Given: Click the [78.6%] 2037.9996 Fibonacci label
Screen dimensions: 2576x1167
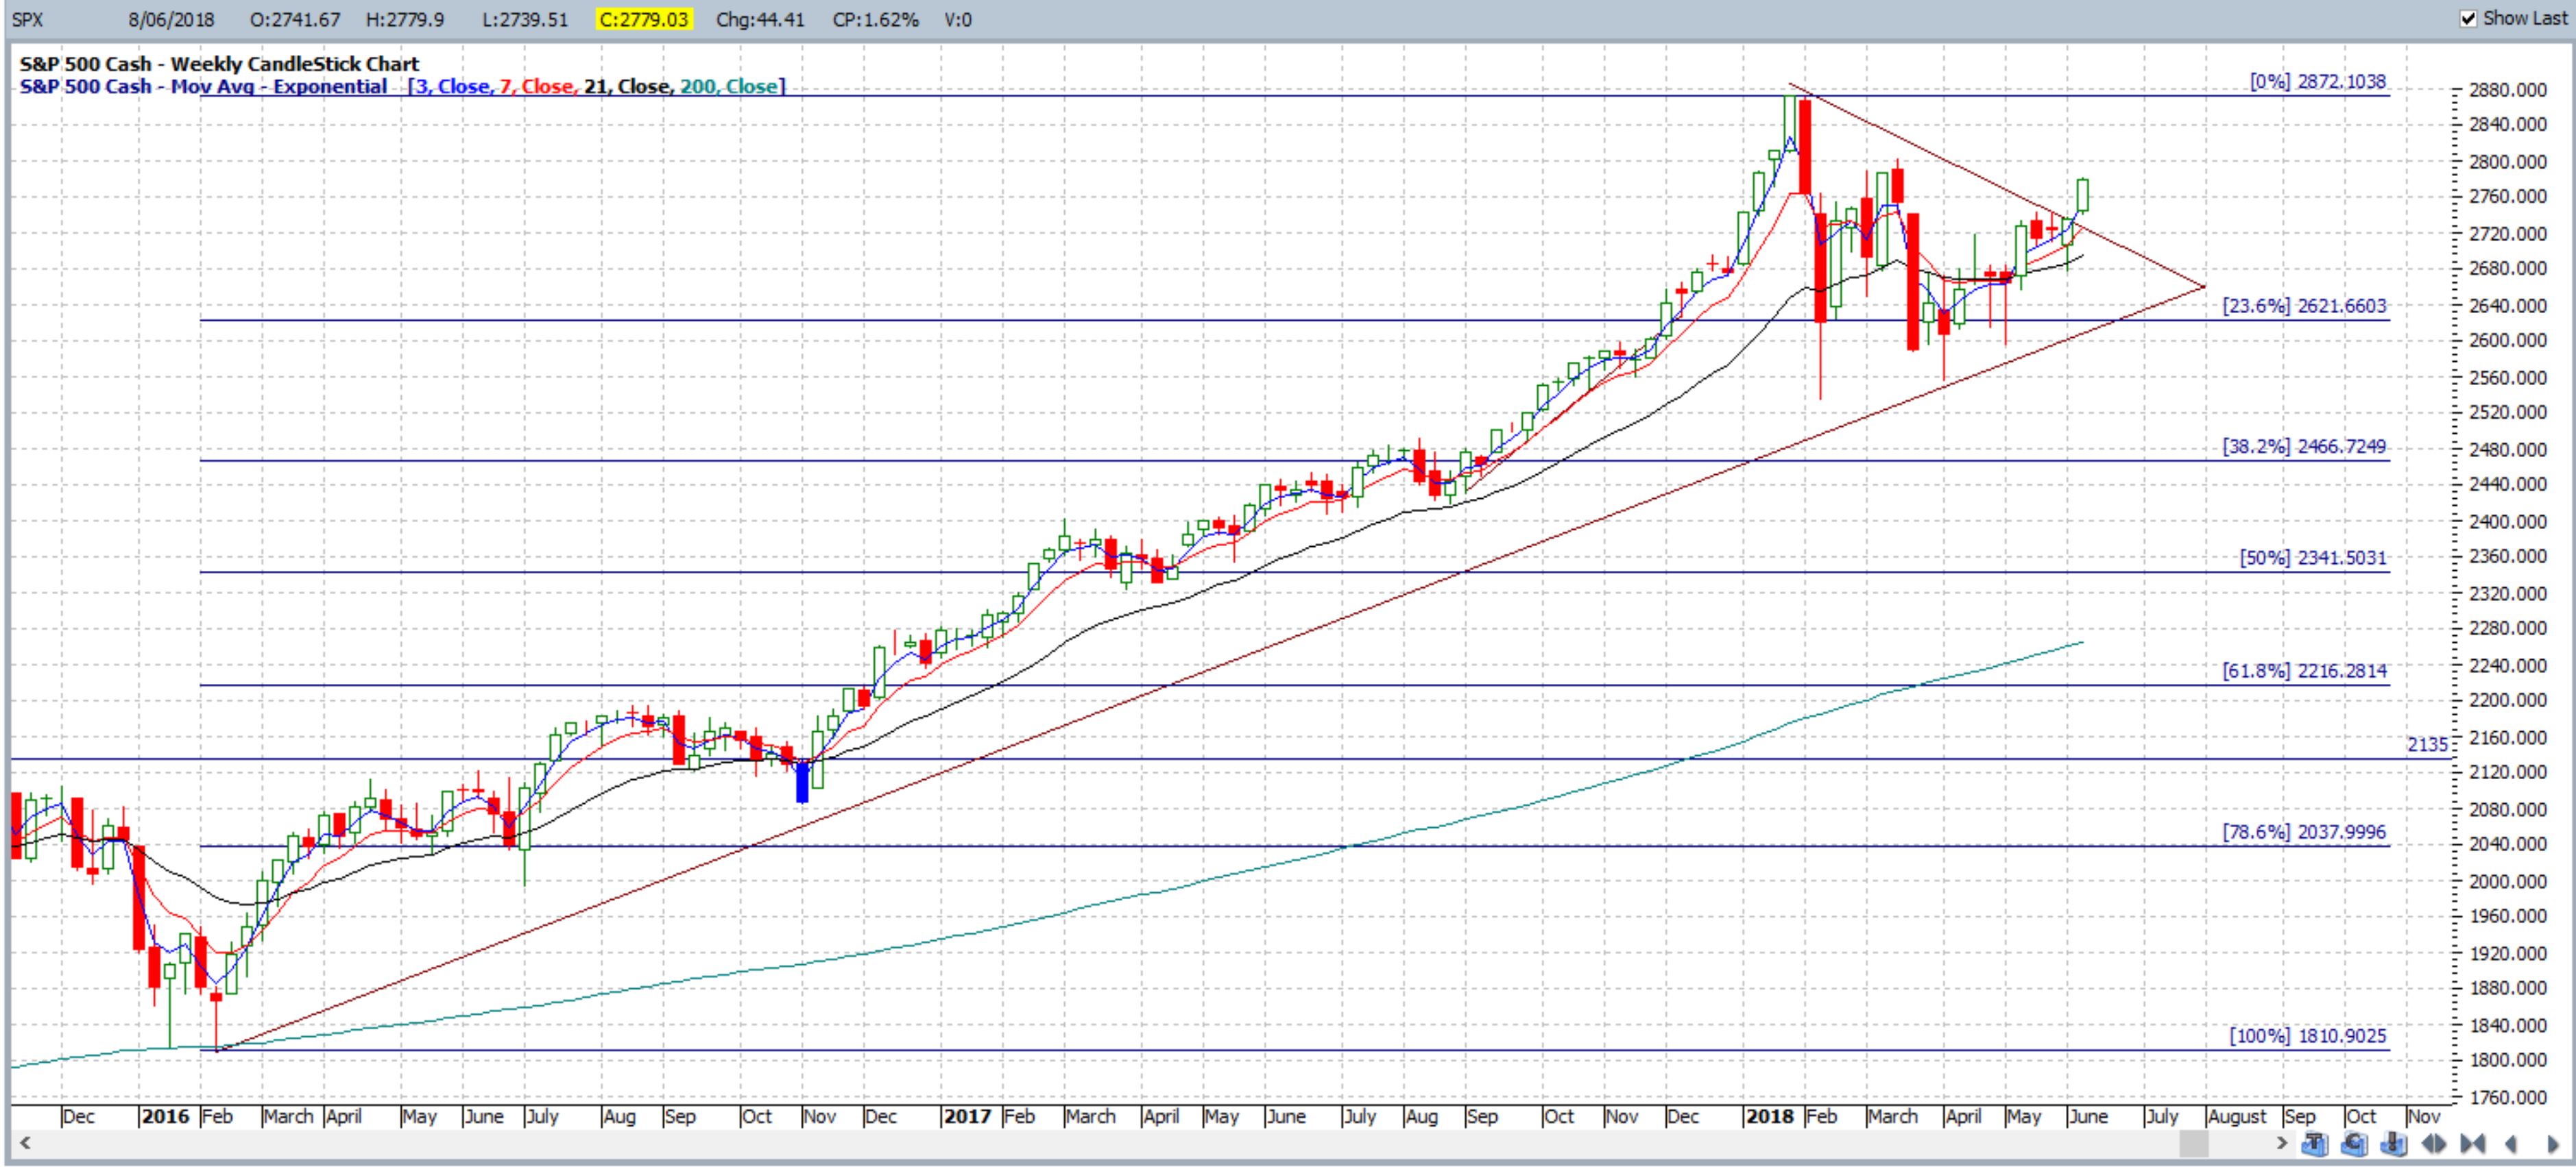Looking at the screenshot, I should tap(2304, 833).
